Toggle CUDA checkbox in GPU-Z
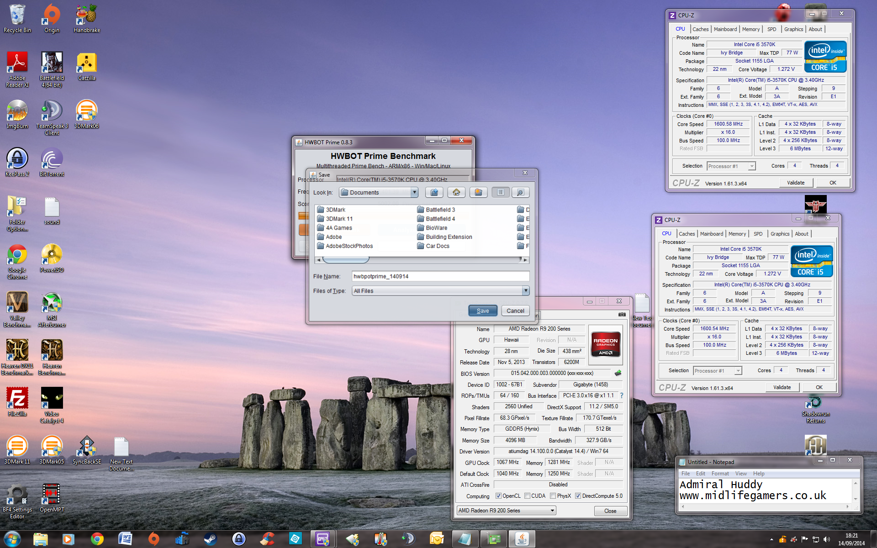This screenshot has width=877, height=548. click(x=527, y=496)
